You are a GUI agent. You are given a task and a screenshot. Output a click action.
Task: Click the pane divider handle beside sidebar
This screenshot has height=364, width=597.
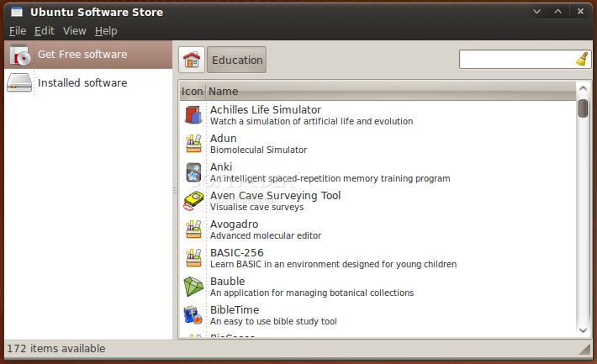pyautogui.click(x=175, y=190)
